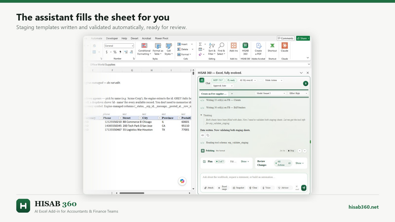
Task: Click the AutoSum sigma icon
Action: pyautogui.click(x=200, y=44)
